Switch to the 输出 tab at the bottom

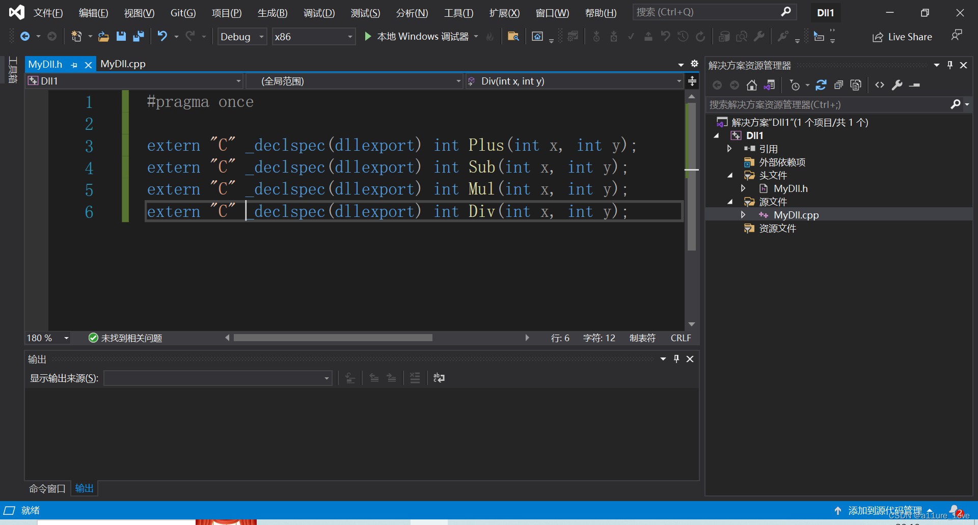[84, 488]
